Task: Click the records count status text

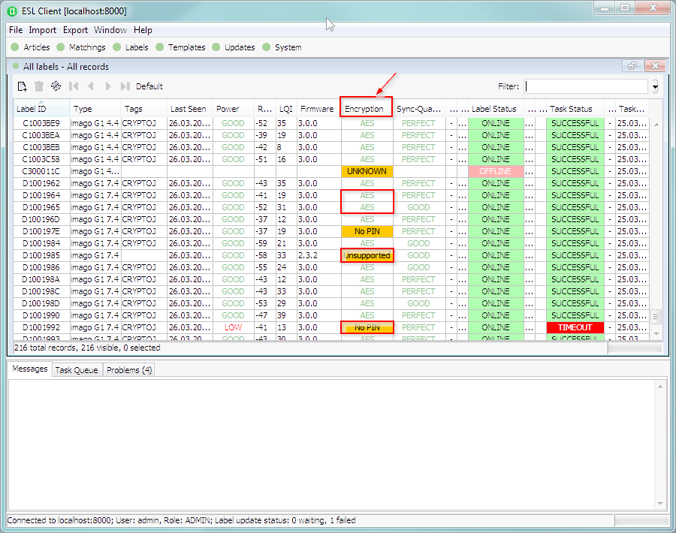Action: pos(87,348)
